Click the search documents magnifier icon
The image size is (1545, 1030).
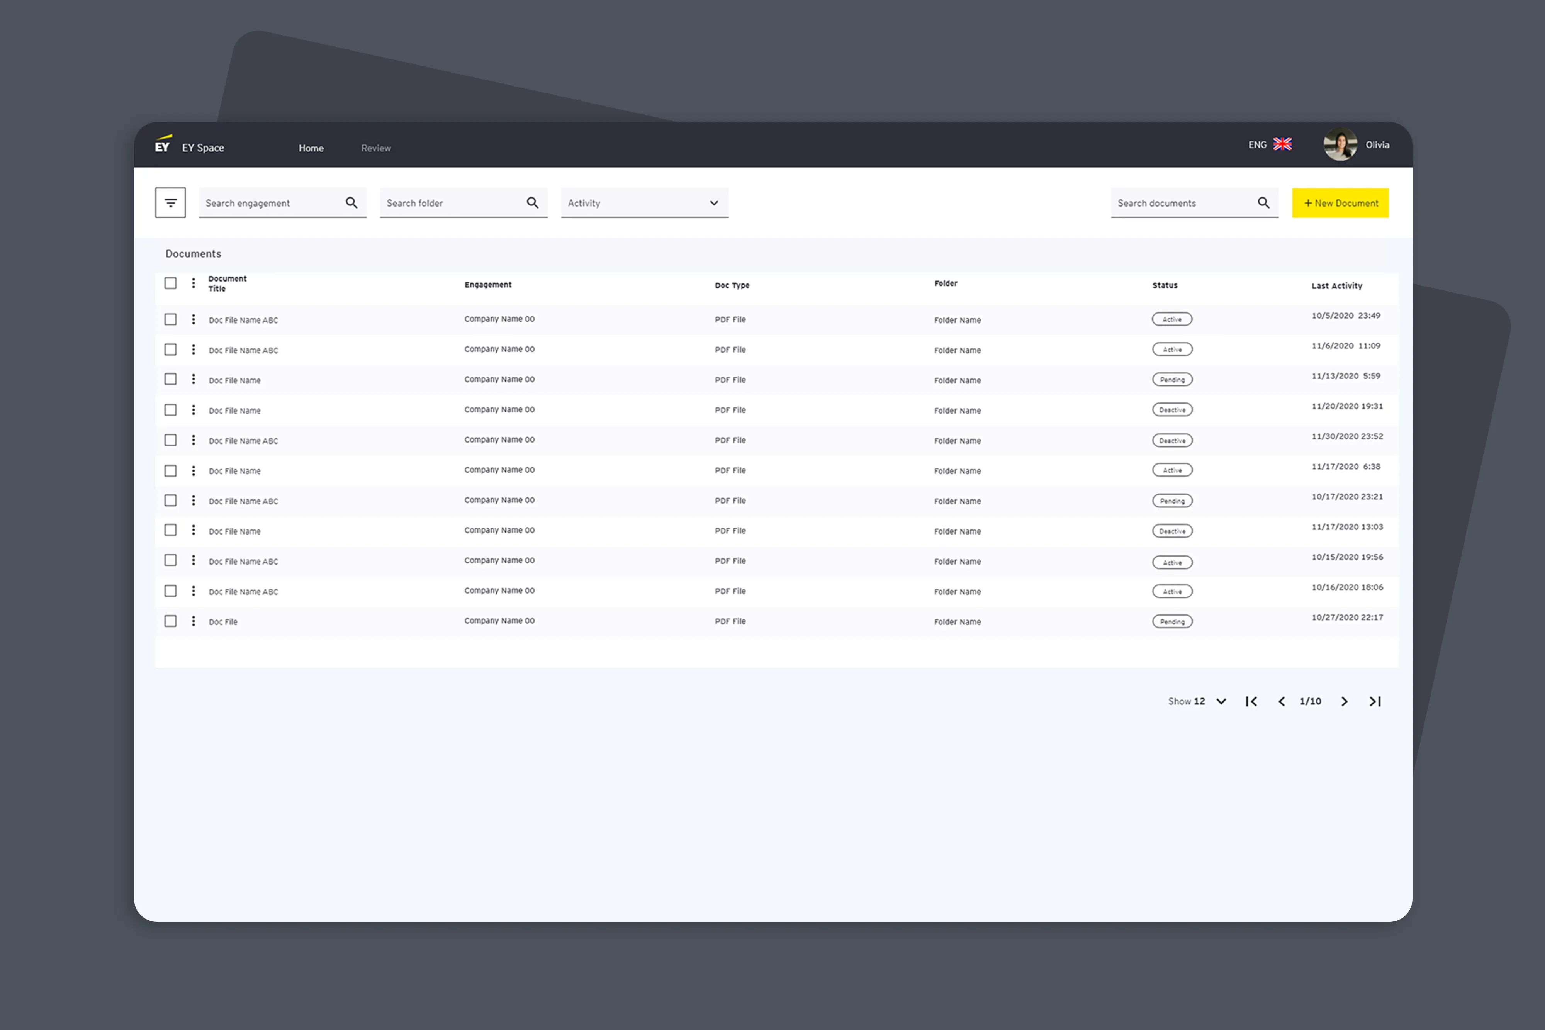(1263, 203)
